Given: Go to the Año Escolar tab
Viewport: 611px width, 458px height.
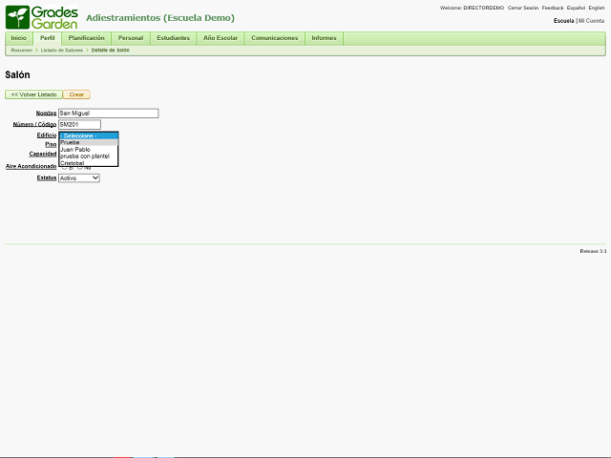Looking at the screenshot, I should pos(221,38).
